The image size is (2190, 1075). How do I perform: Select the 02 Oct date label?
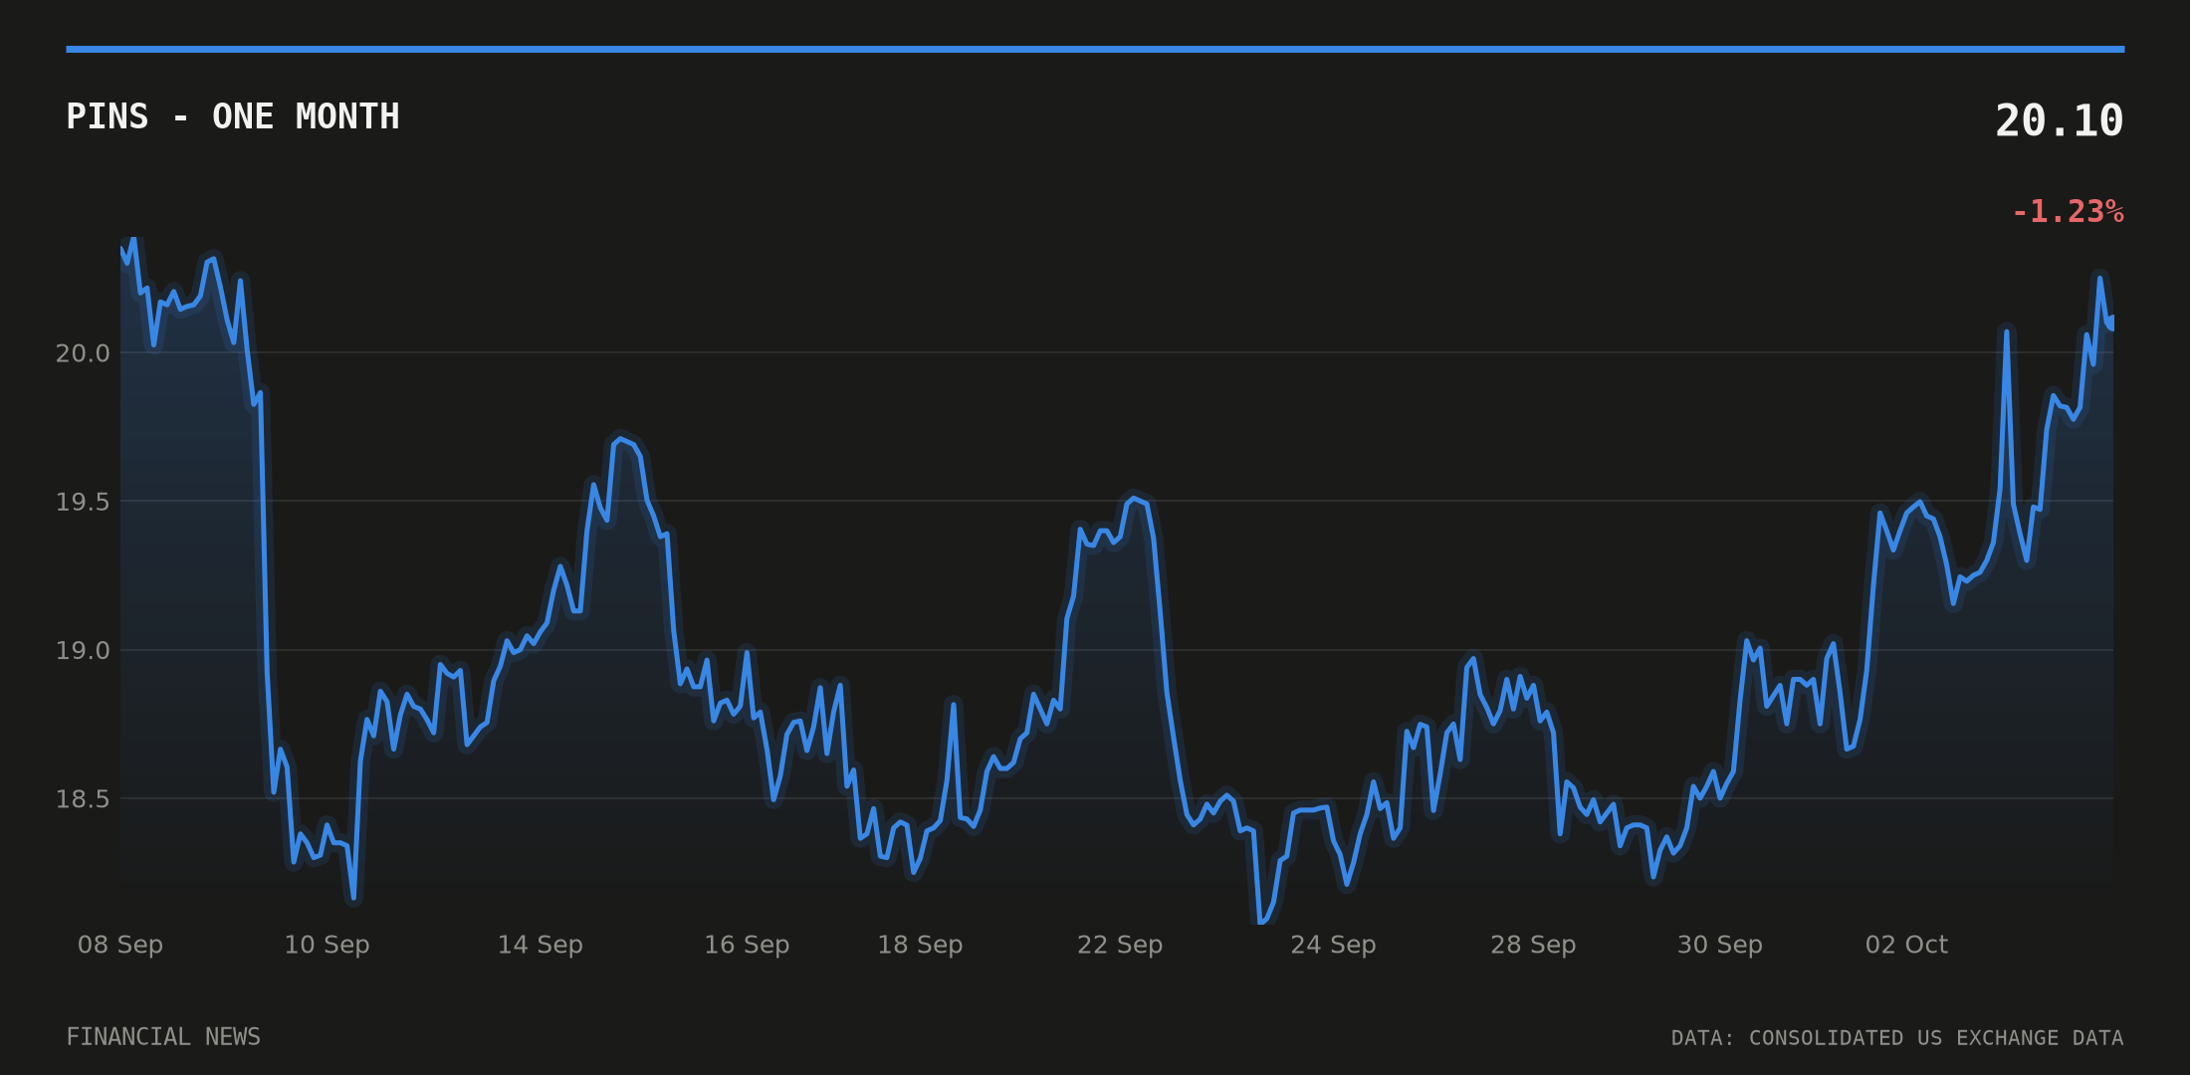[x=1906, y=945]
